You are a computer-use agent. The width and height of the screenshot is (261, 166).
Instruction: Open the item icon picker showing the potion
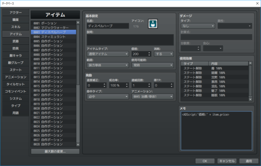point(153,24)
